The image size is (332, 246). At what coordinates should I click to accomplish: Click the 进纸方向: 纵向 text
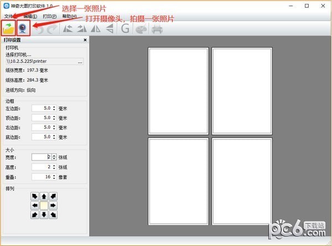coord(20,90)
